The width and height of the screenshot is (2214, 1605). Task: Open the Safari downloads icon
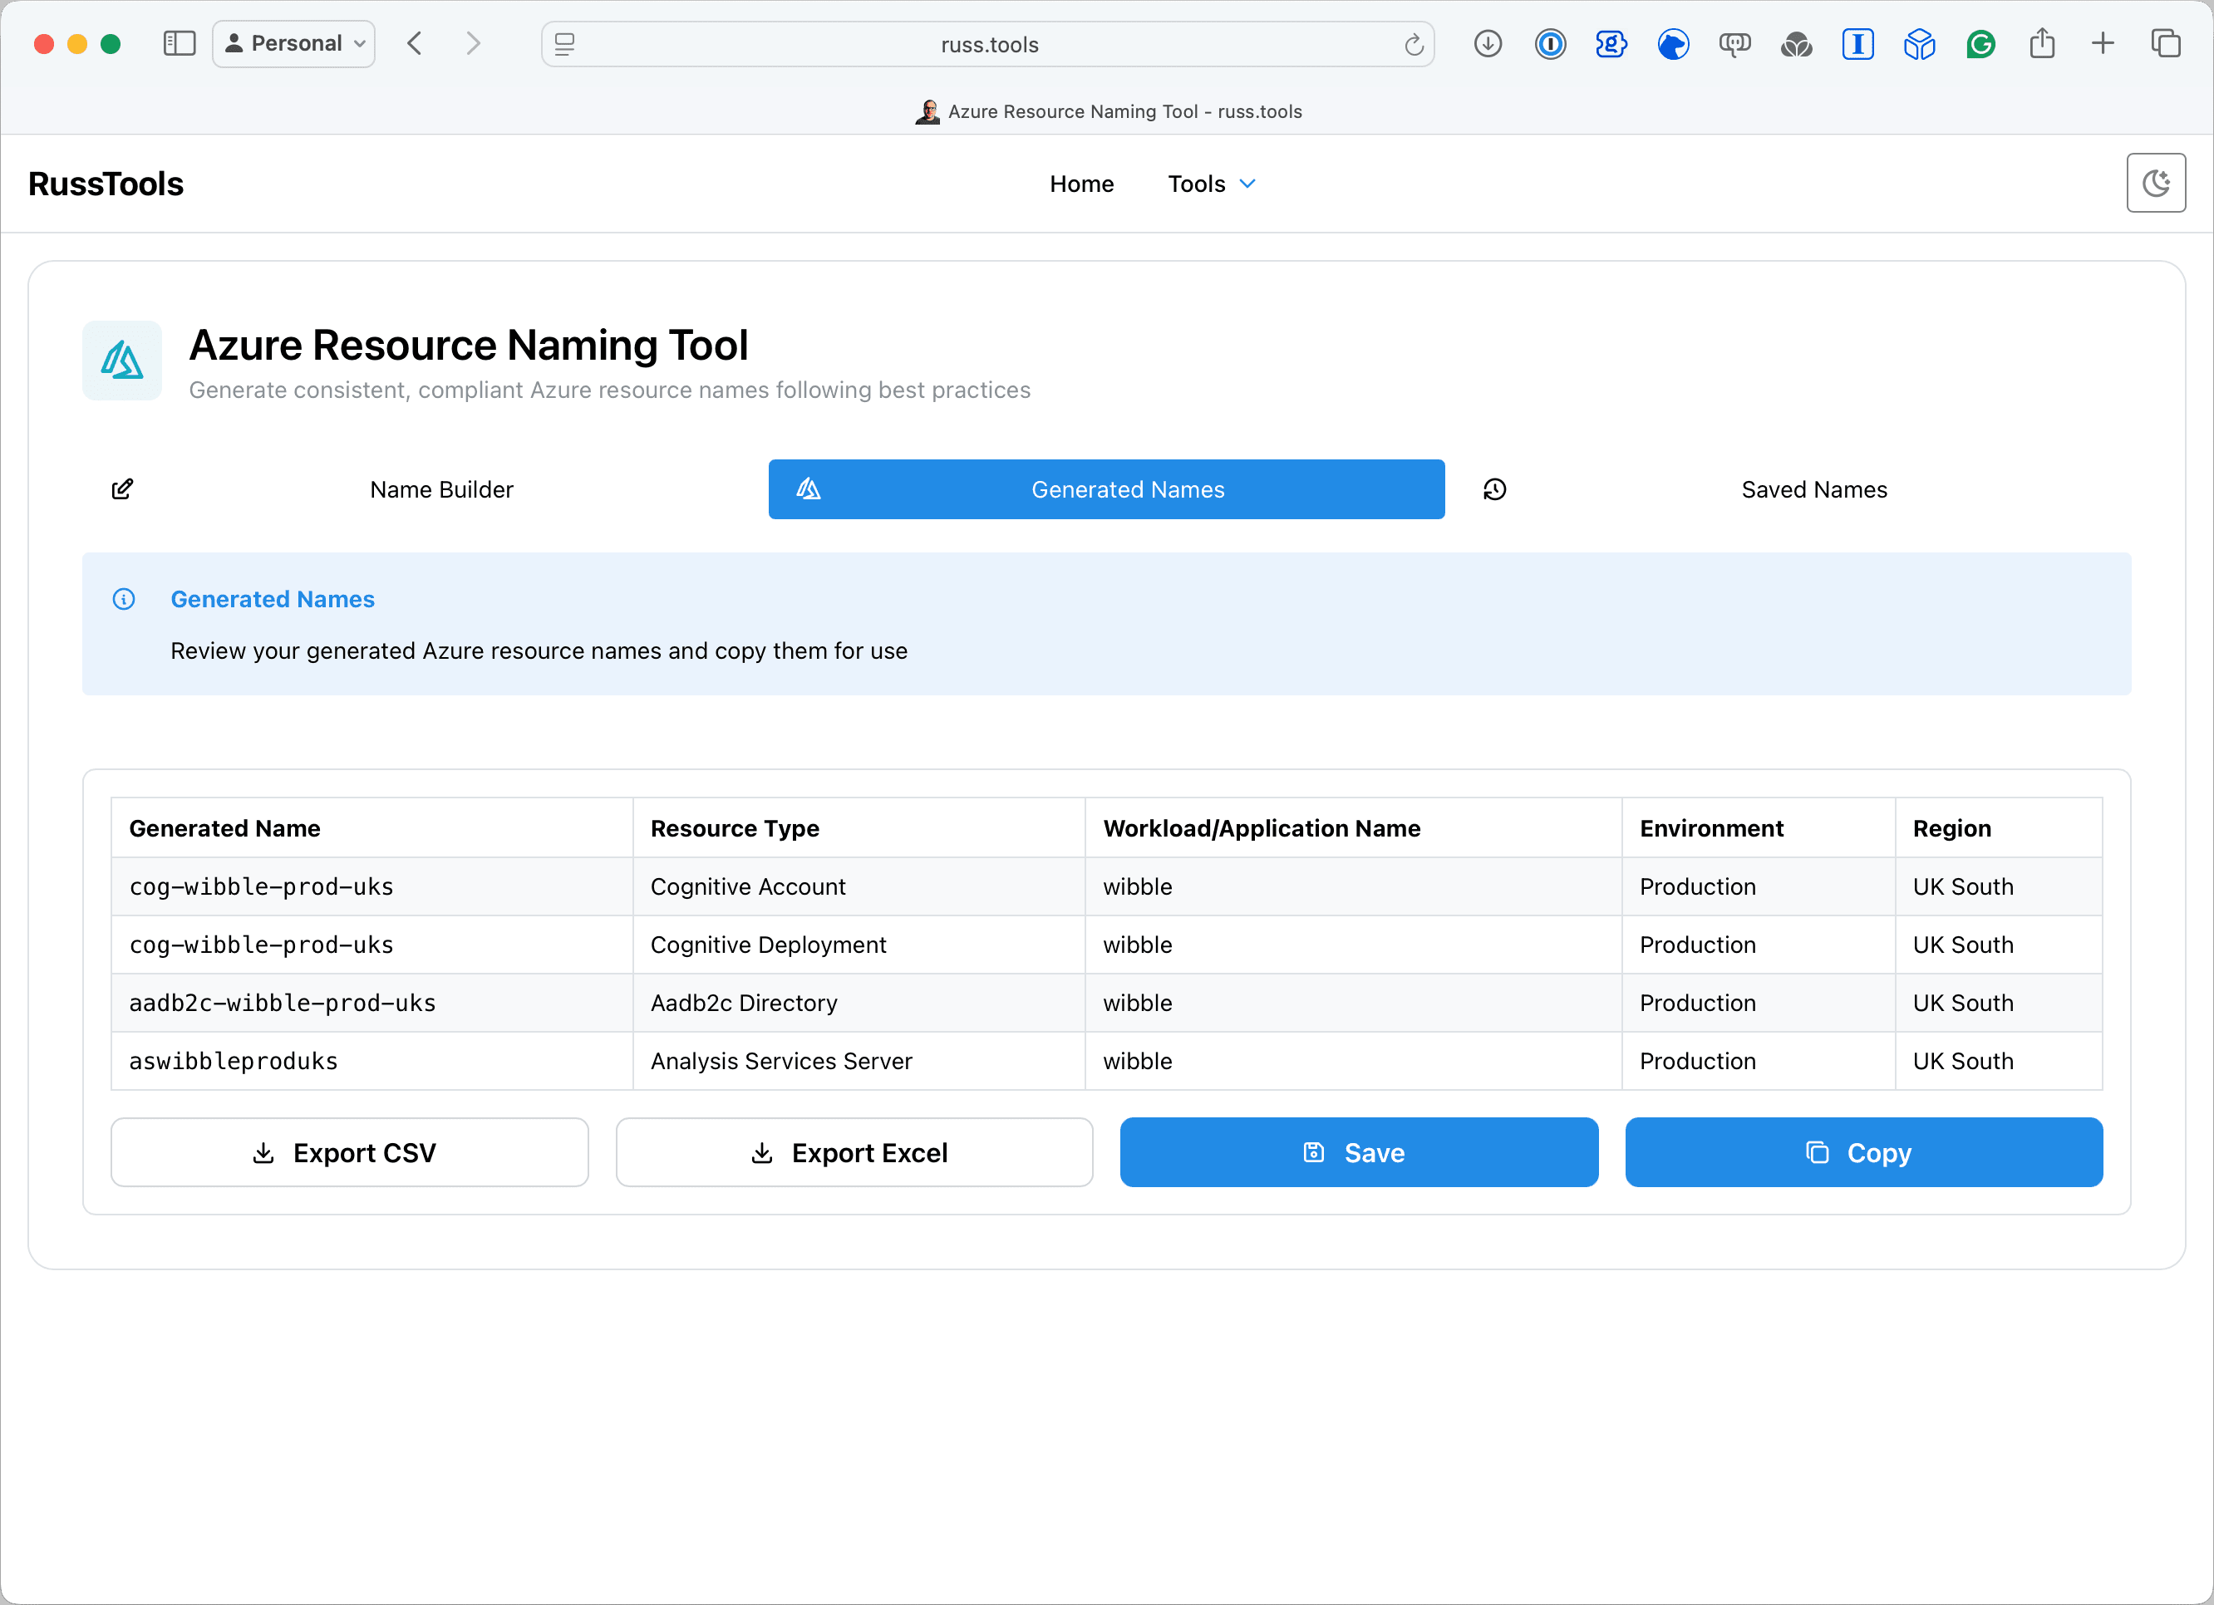pyautogui.click(x=1487, y=44)
